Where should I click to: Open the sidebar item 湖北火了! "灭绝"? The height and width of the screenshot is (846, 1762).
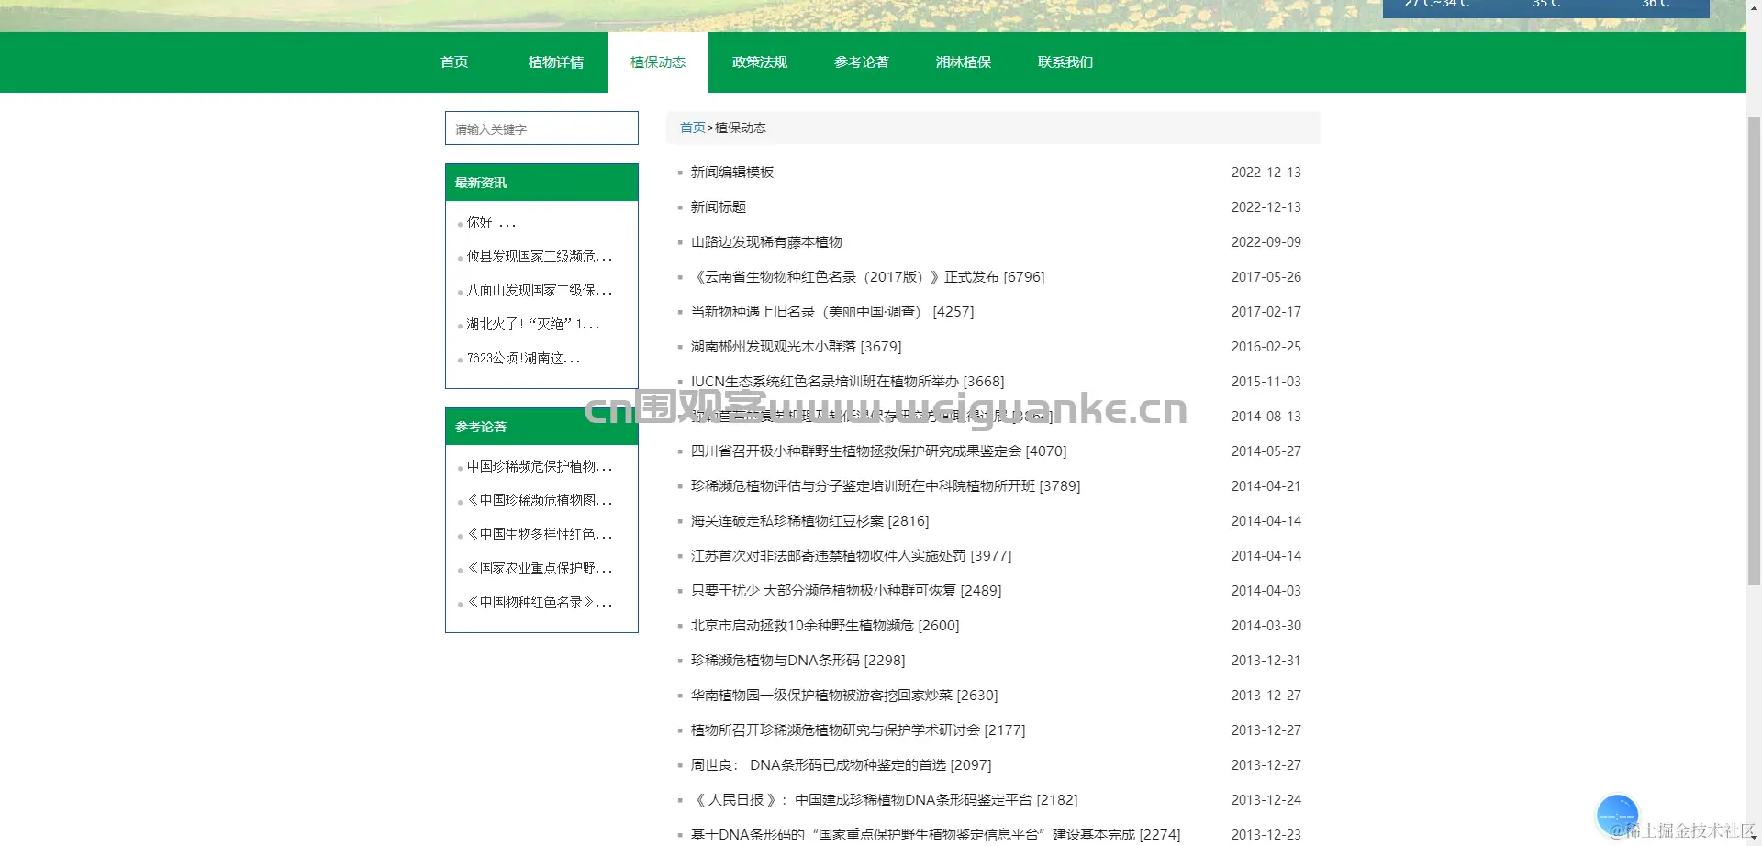pos(532,325)
